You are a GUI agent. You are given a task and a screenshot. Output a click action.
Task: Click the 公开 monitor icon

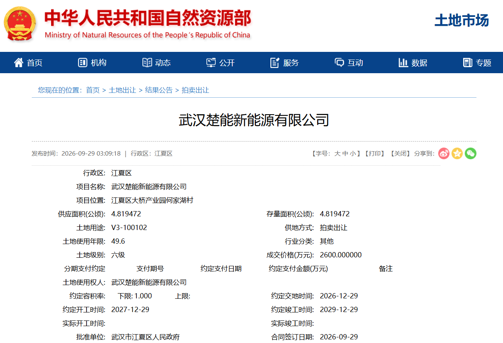[211, 62]
